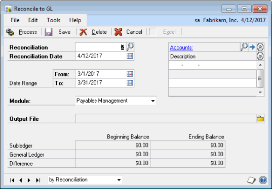Click Difference Beginning Balance cell
Image resolution: width=272 pixels, height=189 pixels.
(x=112, y=163)
